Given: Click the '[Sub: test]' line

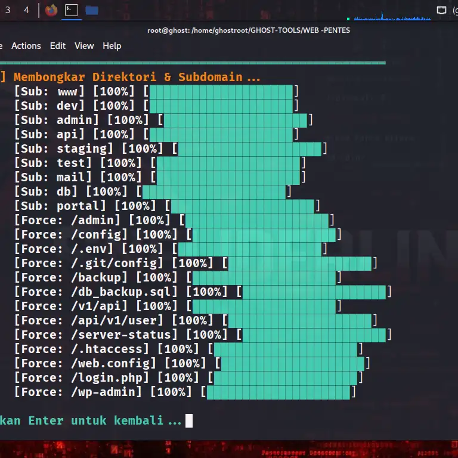Looking at the screenshot, I should [x=160, y=163].
